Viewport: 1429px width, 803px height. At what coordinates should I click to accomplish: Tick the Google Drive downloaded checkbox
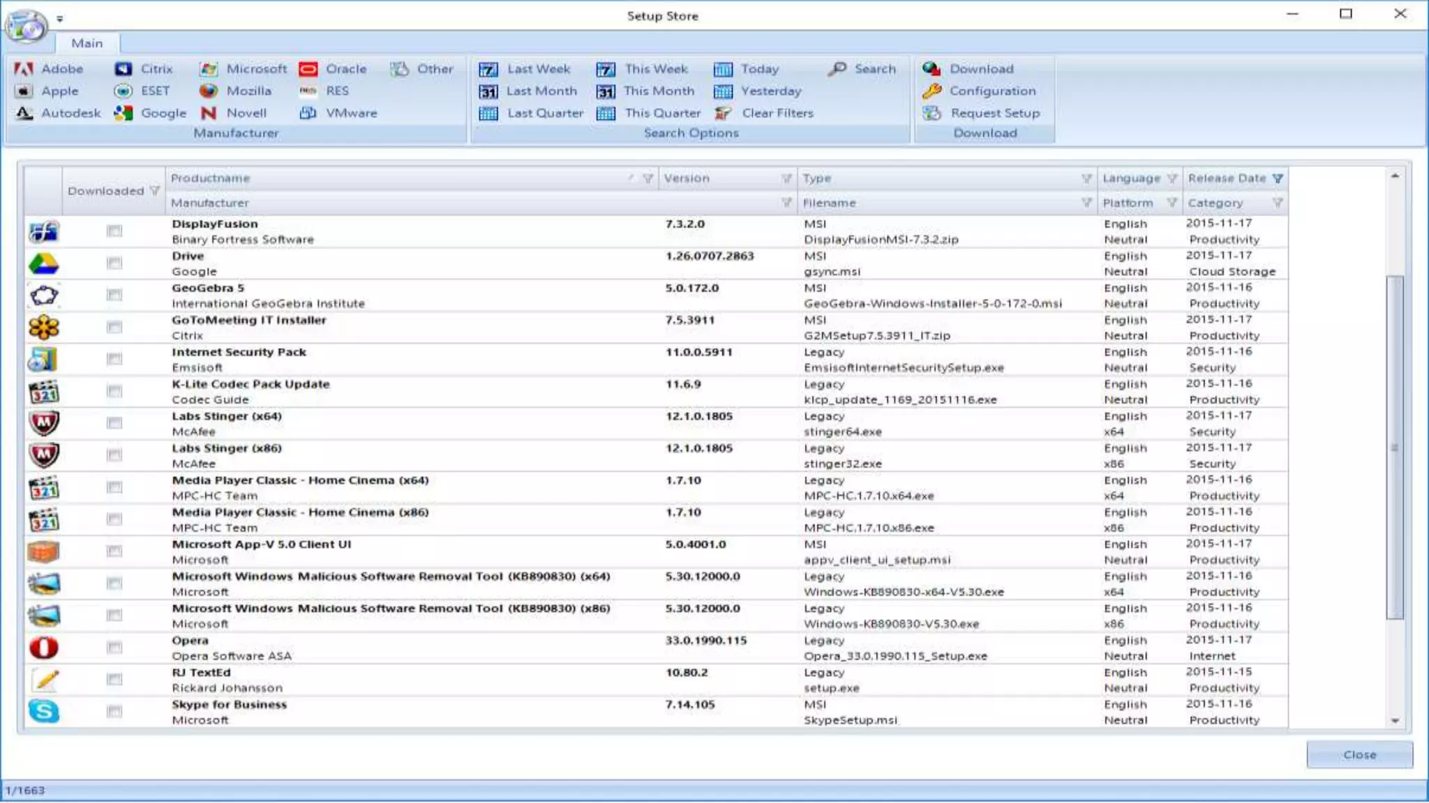click(x=114, y=263)
